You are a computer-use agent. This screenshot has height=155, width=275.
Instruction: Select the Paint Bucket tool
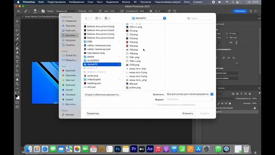point(17,57)
